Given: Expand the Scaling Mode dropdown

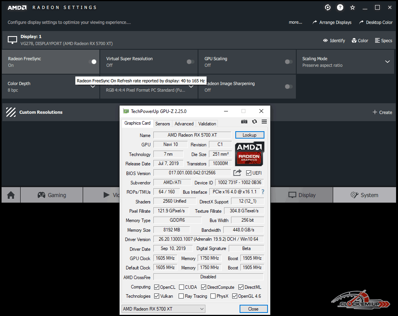Looking at the screenshot, I should [x=387, y=62].
